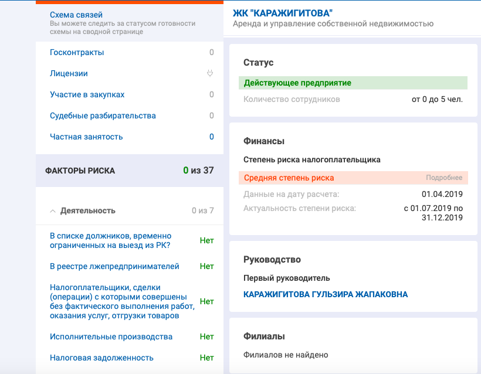Select Частная занятость item

pyautogui.click(x=86, y=137)
